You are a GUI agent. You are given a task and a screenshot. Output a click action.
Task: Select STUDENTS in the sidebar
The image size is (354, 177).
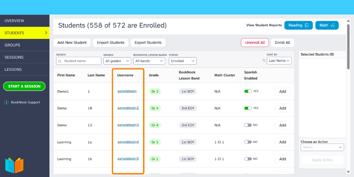click(x=25, y=33)
